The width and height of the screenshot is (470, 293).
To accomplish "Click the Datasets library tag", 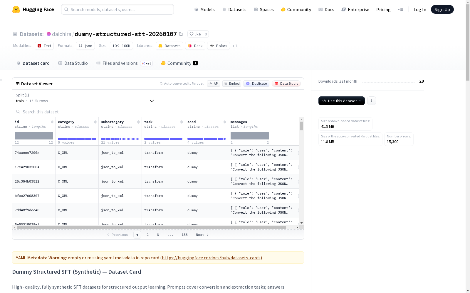I will (x=169, y=46).
